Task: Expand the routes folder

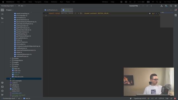Action: 11,64
